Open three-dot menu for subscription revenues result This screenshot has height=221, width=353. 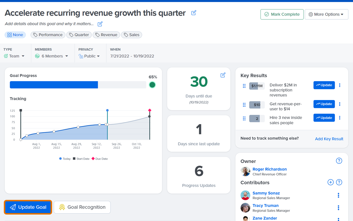point(340,85)
